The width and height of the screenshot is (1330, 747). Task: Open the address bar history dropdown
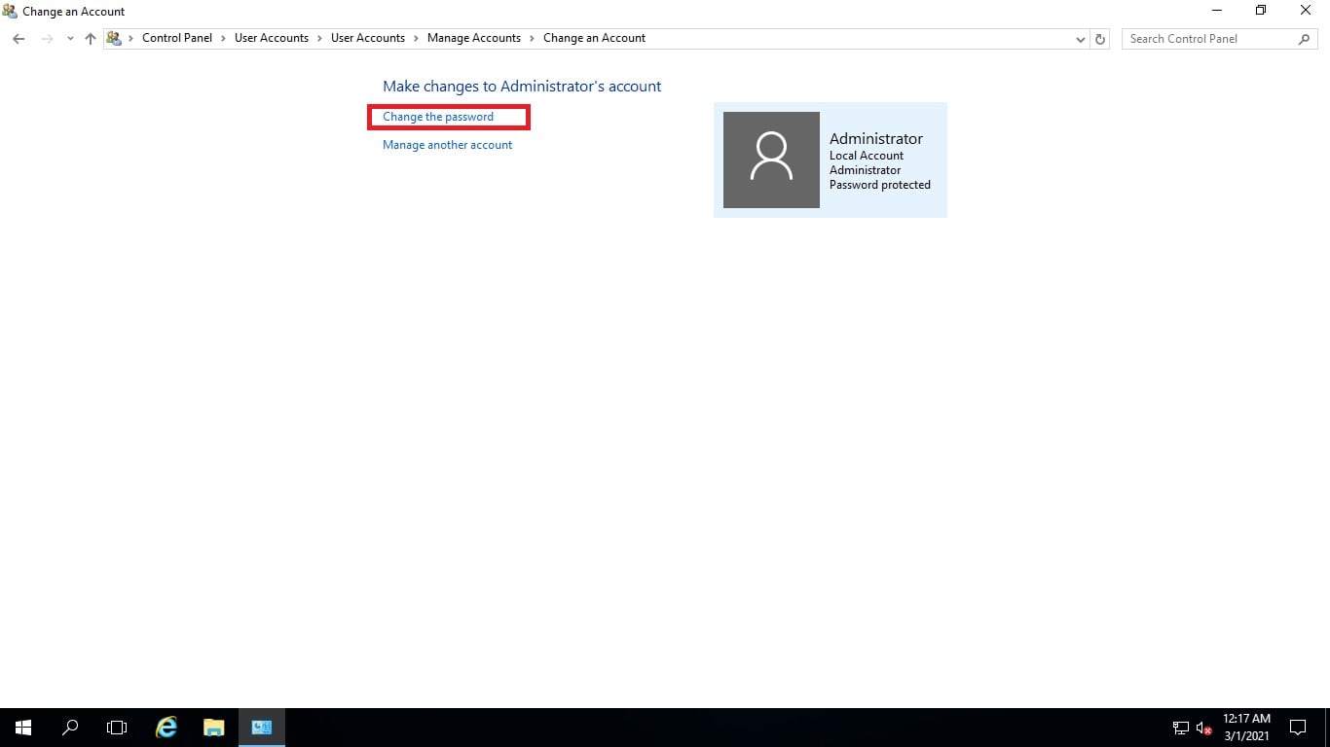point(1081,39)
